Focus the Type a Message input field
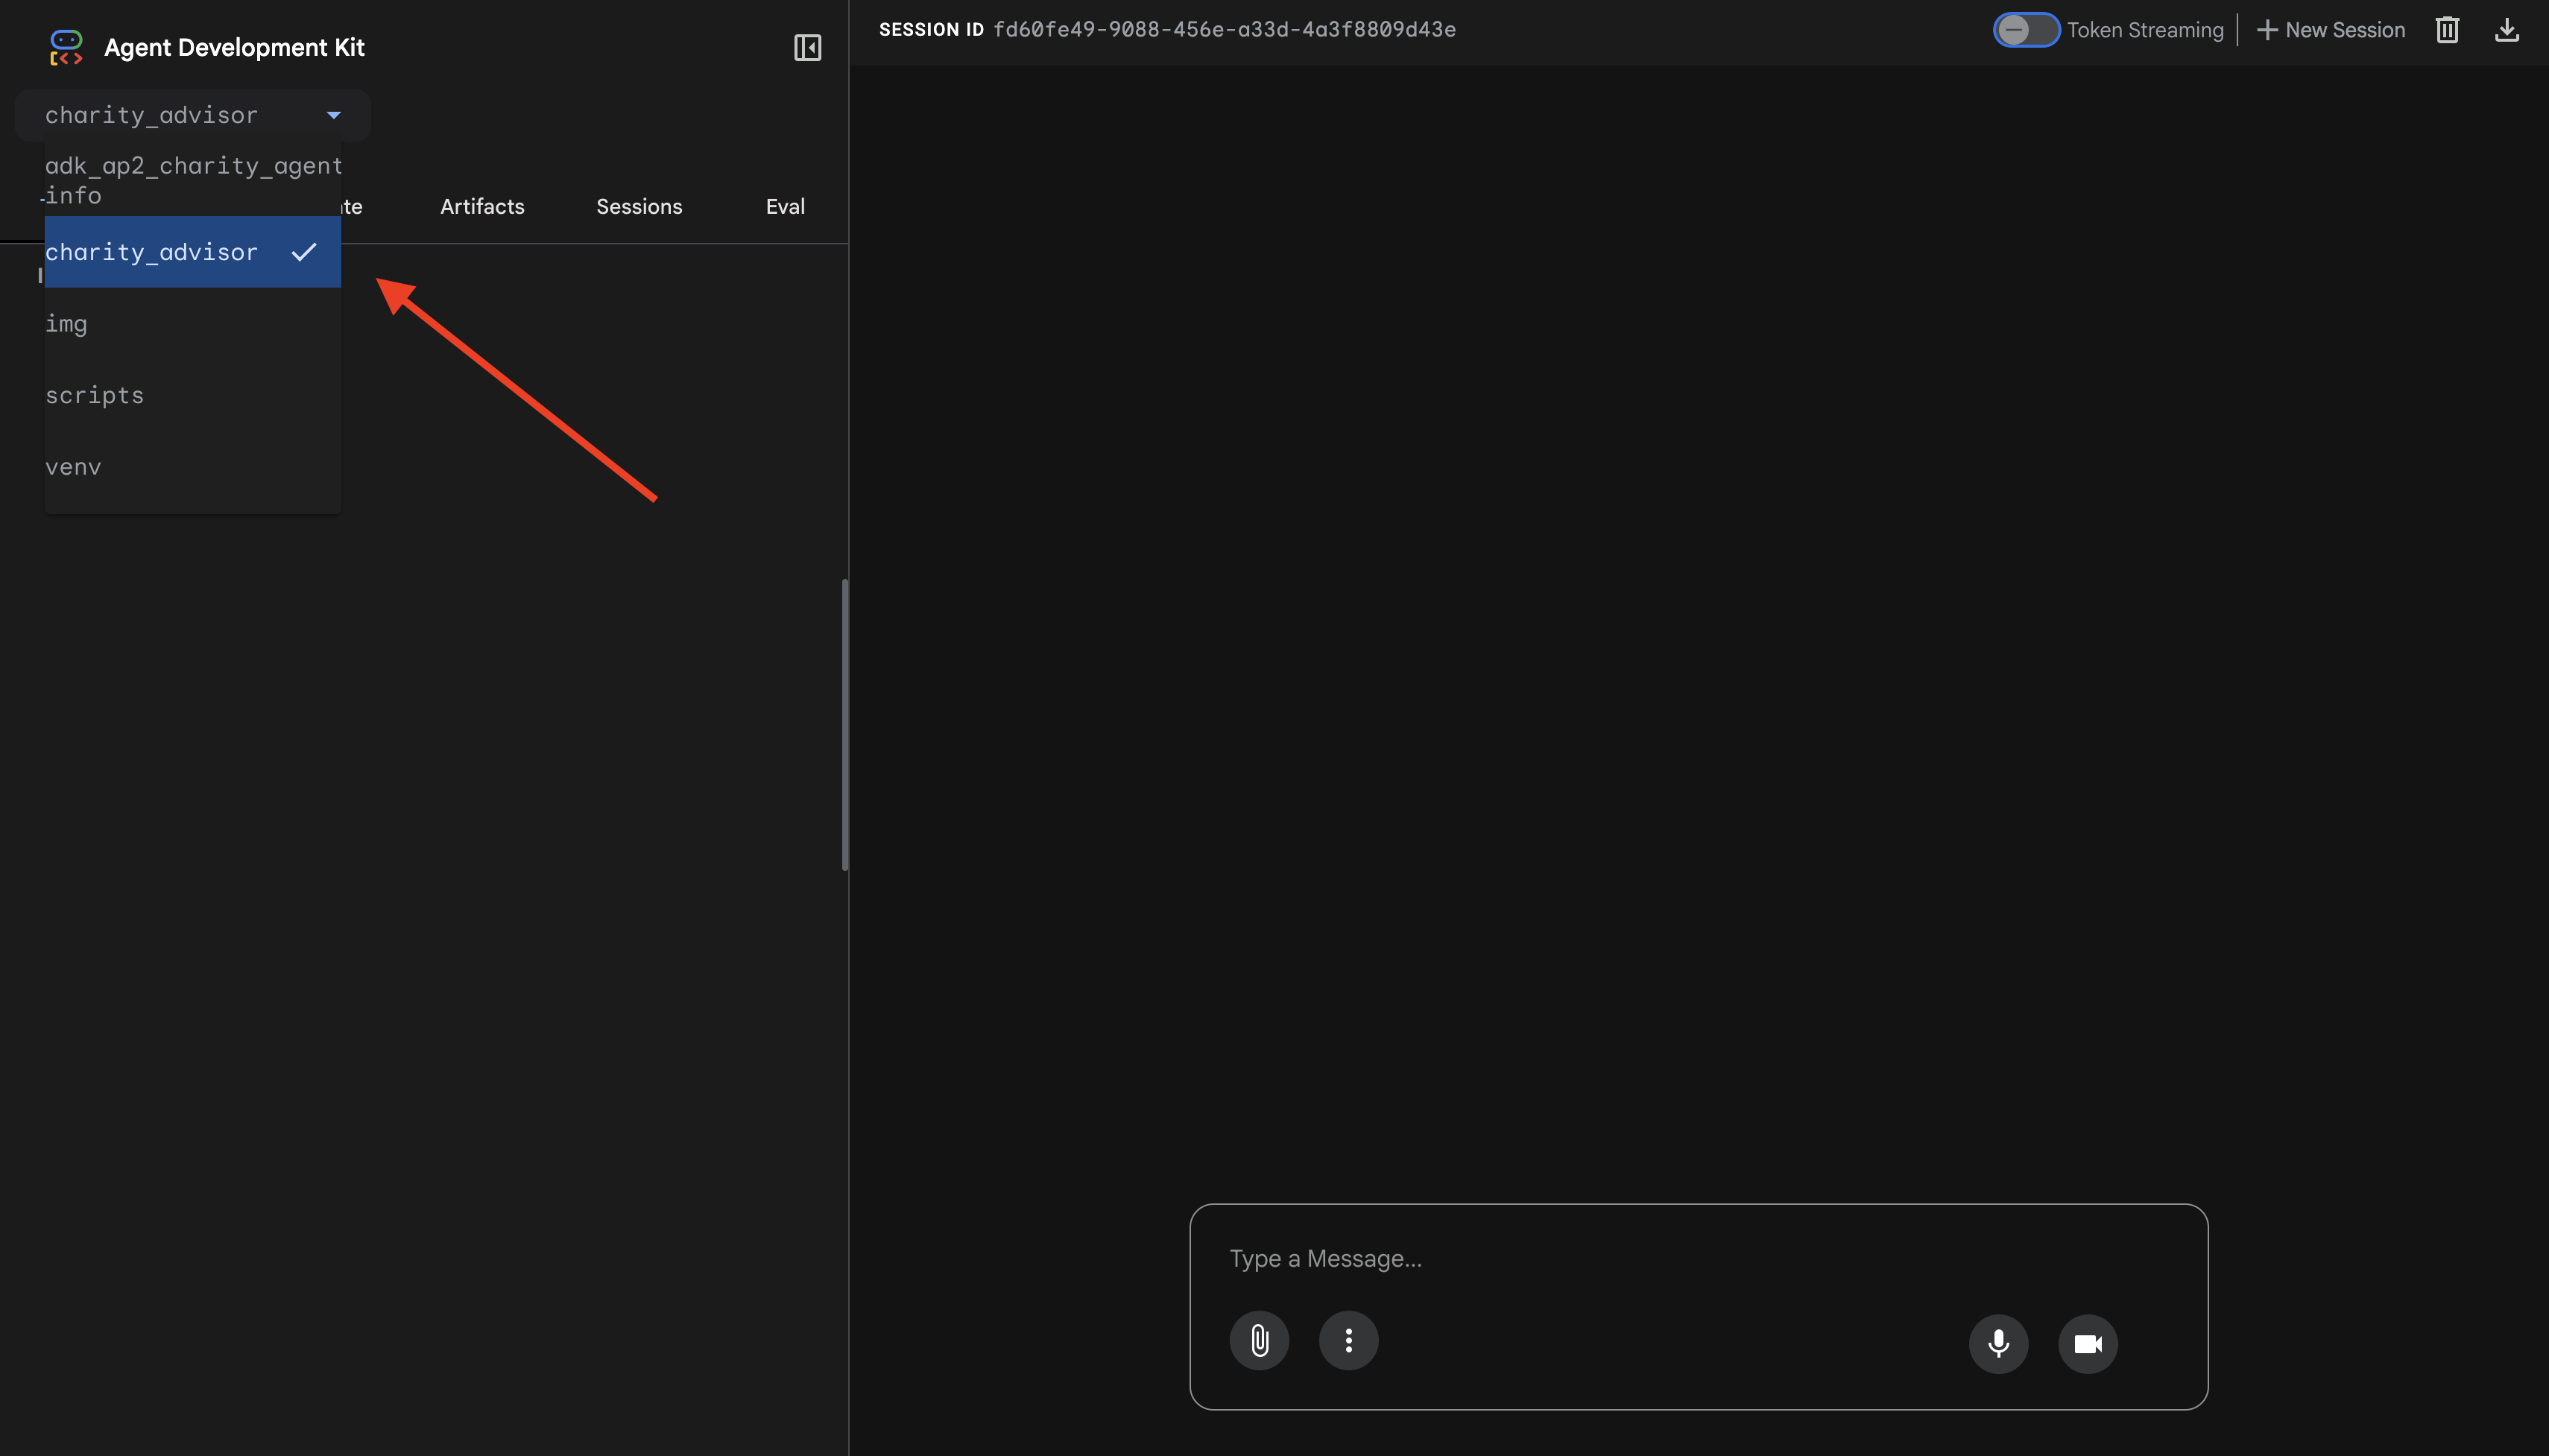 1697,1258
